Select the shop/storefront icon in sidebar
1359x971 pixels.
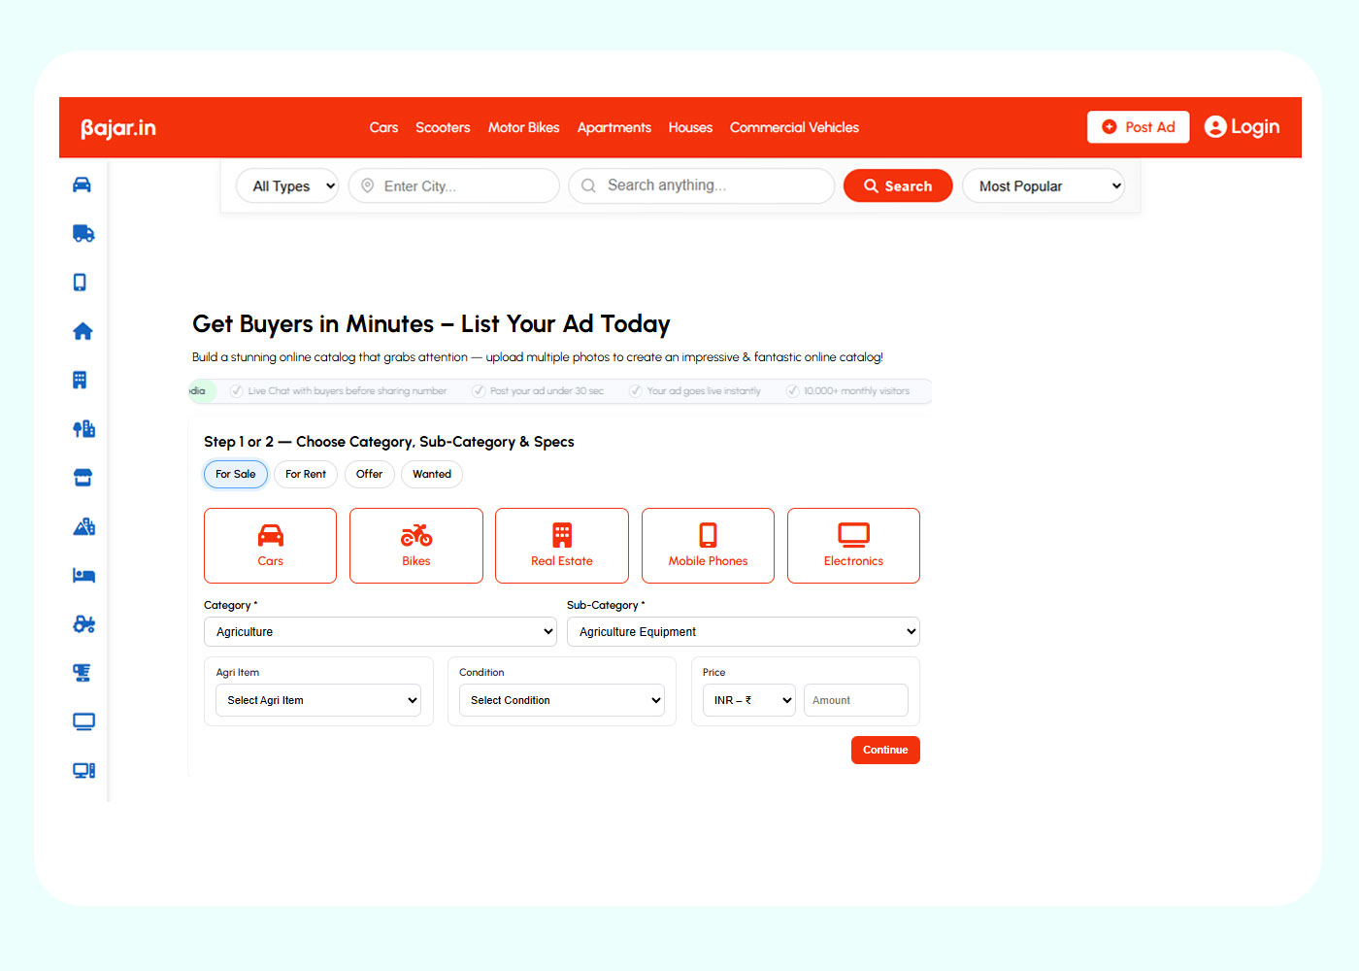click(x=83, y=477)
